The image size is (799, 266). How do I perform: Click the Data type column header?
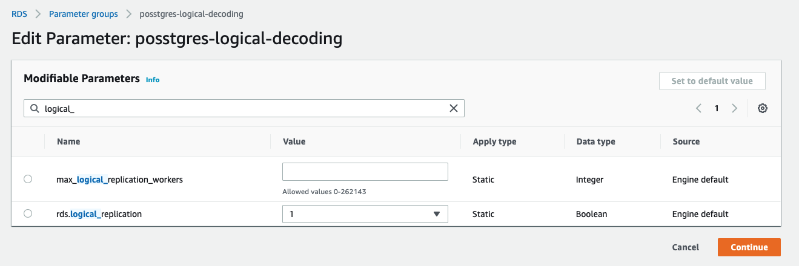tap(595, 141)
